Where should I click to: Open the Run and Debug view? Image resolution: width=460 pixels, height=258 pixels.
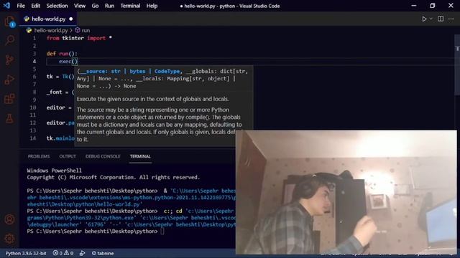point(9,80)
